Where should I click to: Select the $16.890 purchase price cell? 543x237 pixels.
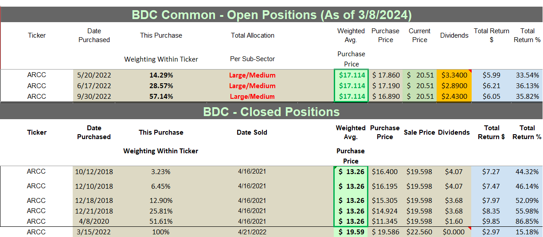(385, 96)
